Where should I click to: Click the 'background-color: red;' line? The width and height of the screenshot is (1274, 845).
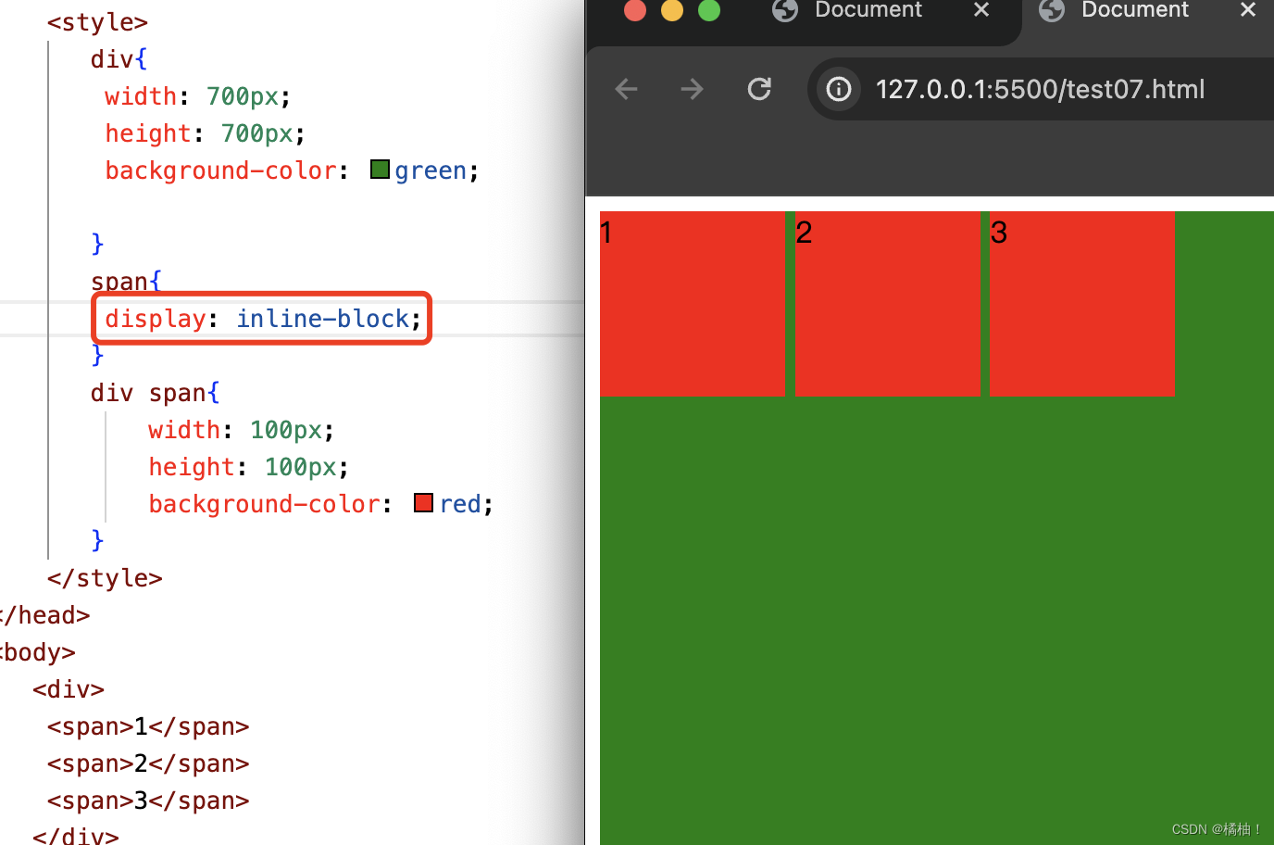[320, 504]
